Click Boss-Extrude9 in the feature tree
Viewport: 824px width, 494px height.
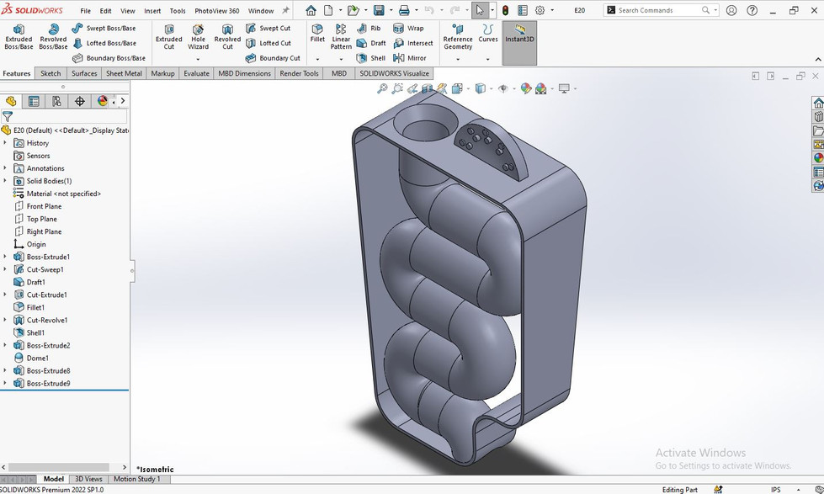click(48, 383)
